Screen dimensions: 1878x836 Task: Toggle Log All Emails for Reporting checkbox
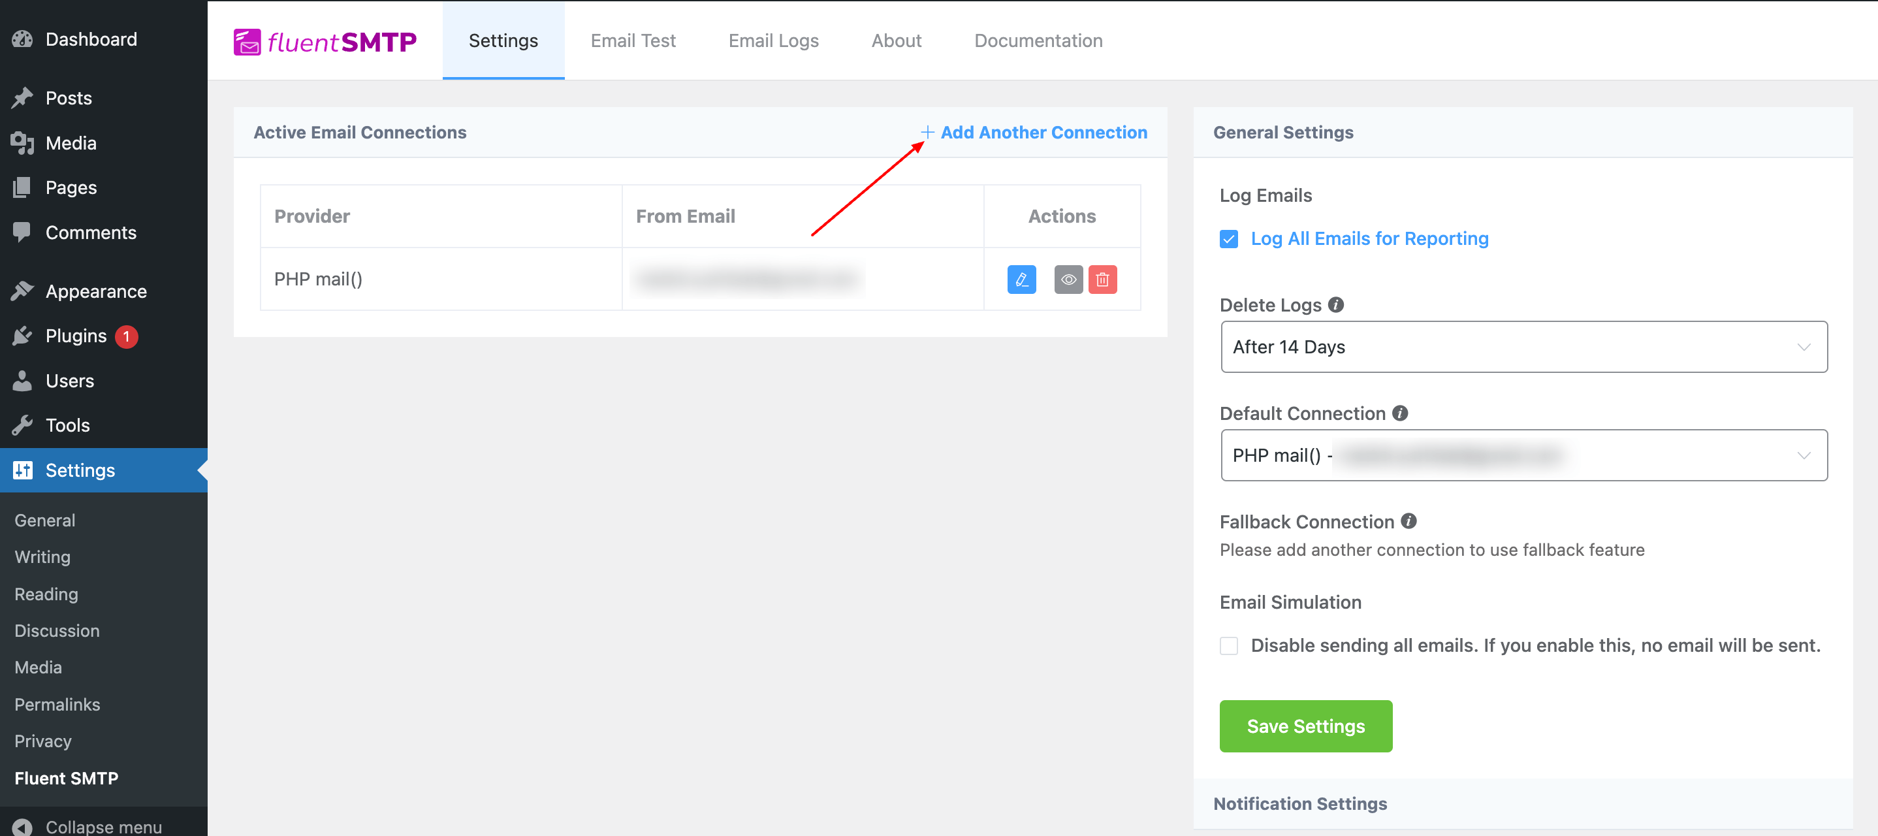pyautogui.click(x=1228, y=238)
